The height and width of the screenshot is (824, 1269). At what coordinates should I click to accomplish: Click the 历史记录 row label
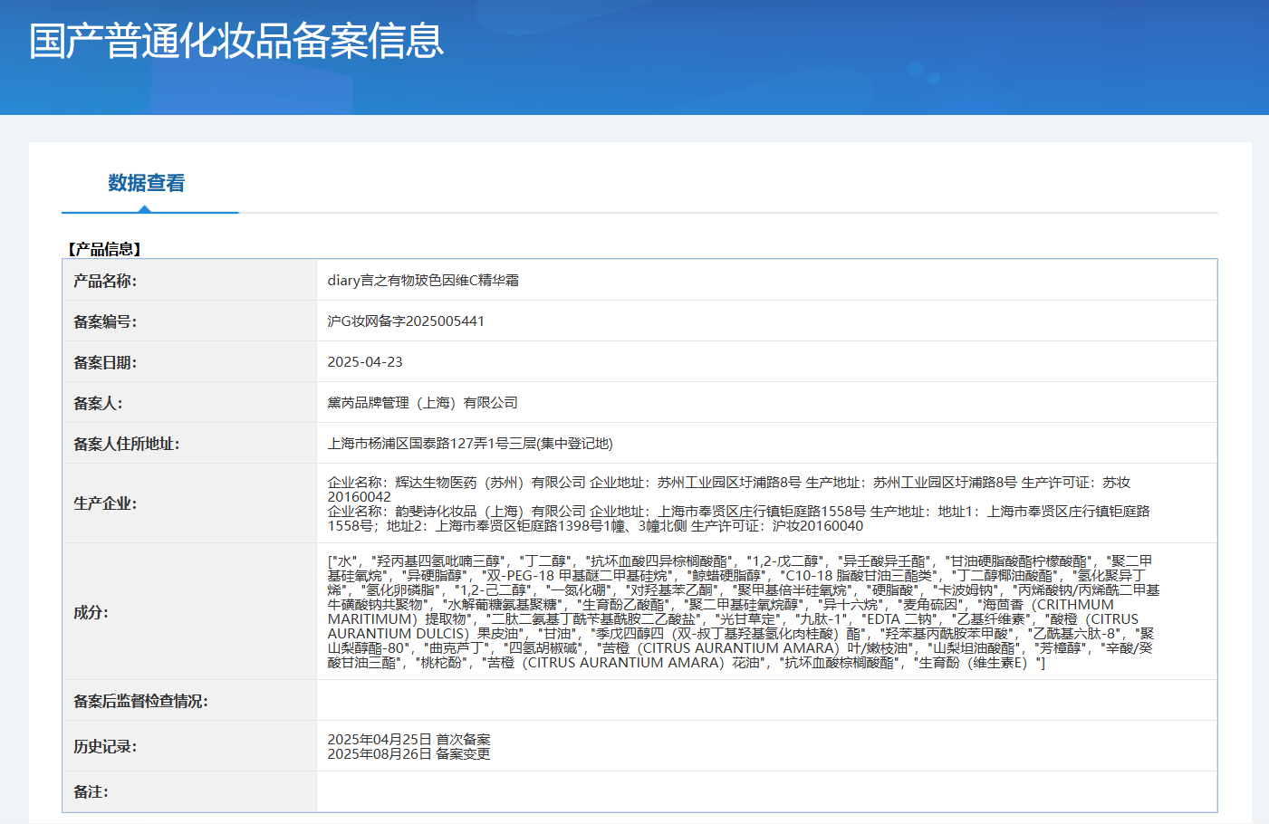click(105, 746)
